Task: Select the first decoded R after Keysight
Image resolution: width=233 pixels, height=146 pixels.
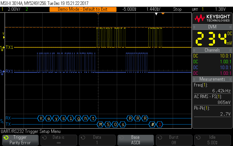Action: coord(130,118)
